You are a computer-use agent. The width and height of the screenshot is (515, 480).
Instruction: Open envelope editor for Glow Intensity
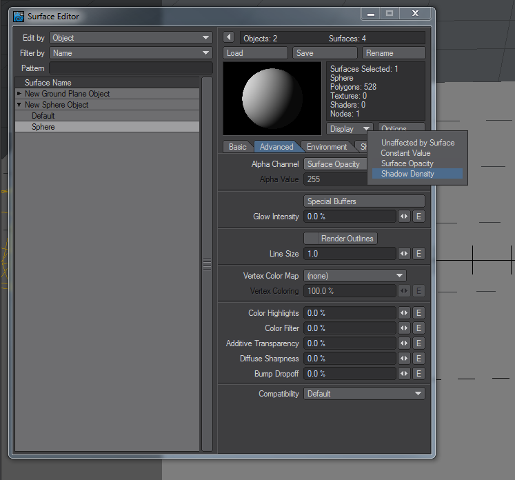click(418, 217)
